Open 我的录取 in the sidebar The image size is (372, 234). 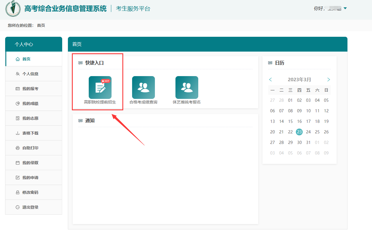tap(34, 163)
